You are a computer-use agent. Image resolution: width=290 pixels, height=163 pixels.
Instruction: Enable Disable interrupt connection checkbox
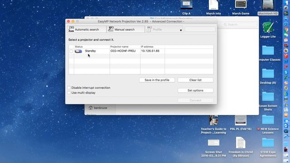click(69, 87)
